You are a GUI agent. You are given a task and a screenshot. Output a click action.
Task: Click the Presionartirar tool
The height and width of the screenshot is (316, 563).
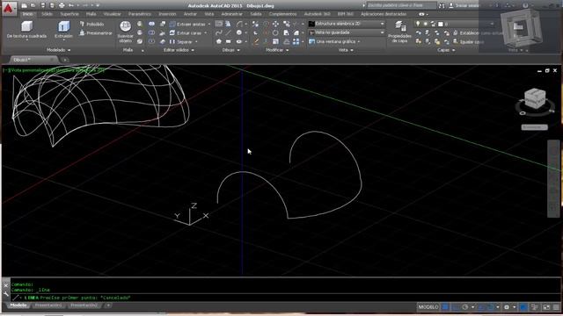tap(96, 33)
